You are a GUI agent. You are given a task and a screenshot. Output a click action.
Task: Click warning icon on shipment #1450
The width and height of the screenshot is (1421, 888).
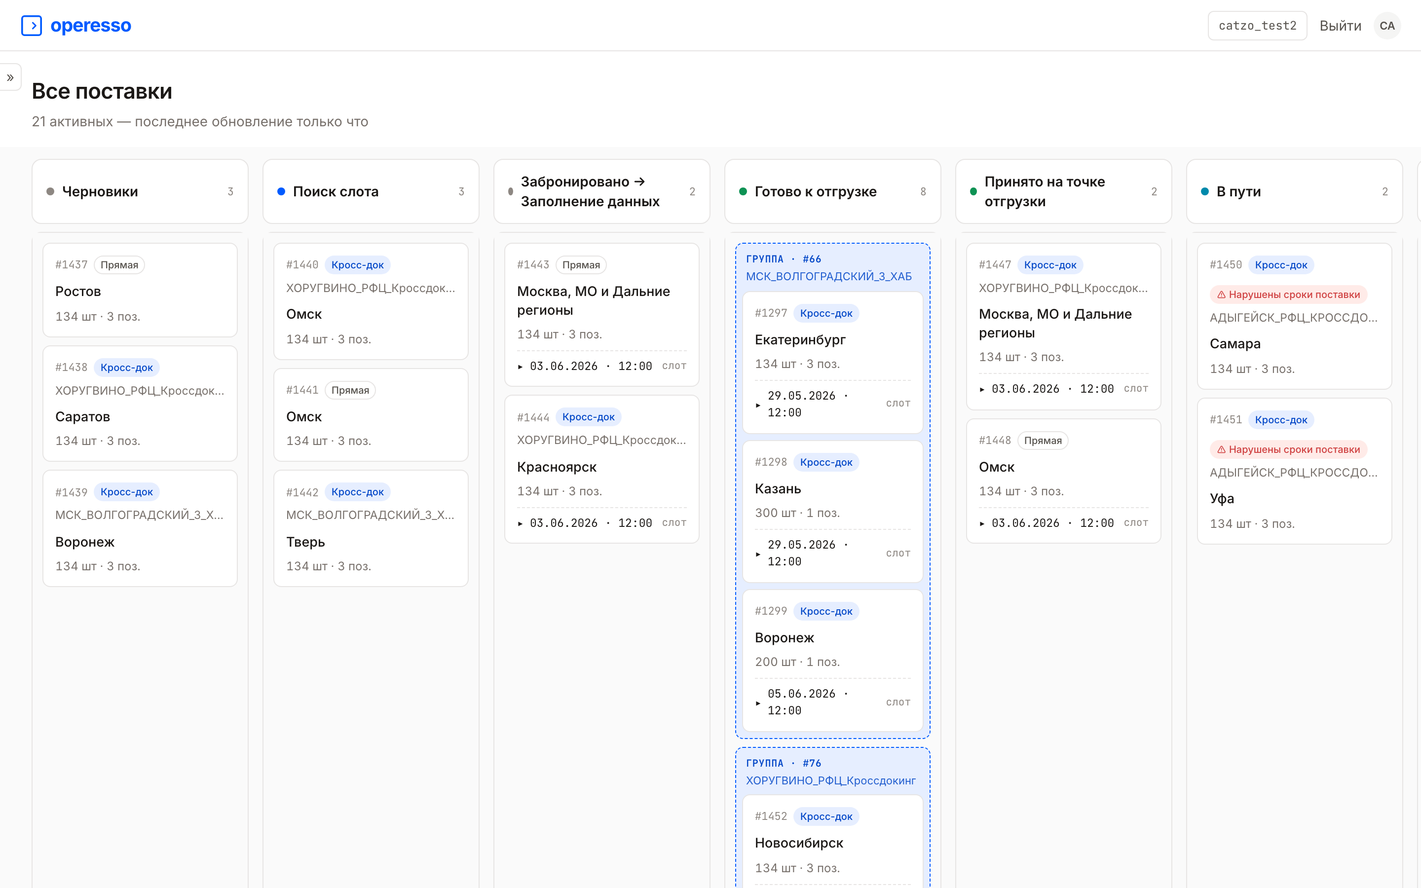coord(1221,295)
